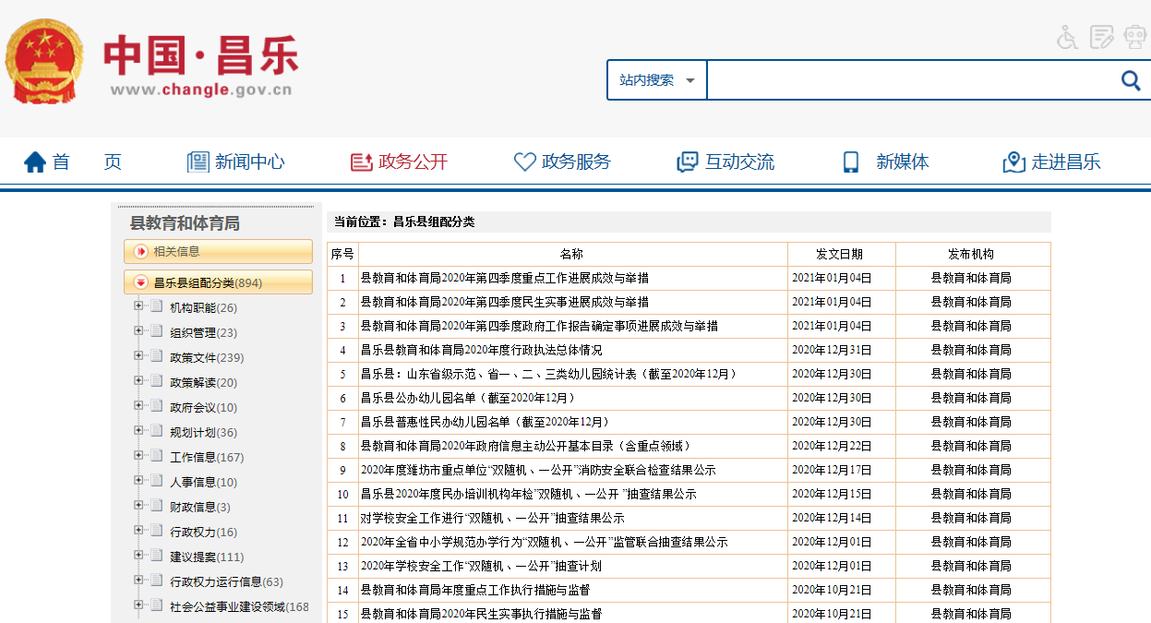The height and width of the screenshot is (623, 1151).
Task: Click the national emblem logo
Action: pyautogui.click(x=43, y=62)
